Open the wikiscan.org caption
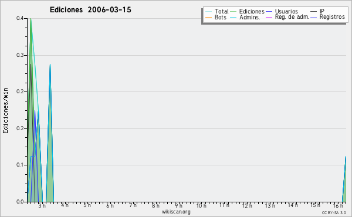 176,212
